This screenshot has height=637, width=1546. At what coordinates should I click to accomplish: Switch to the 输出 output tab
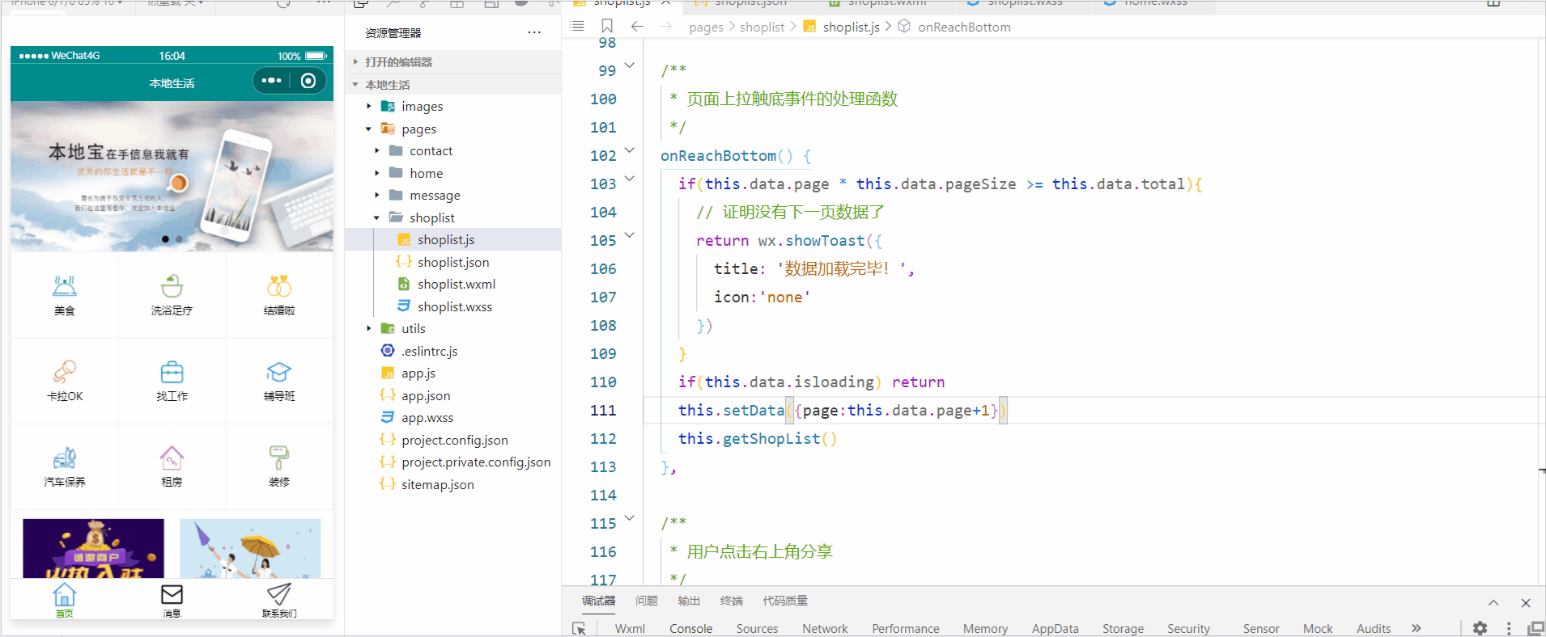click(x=689, y=601)
